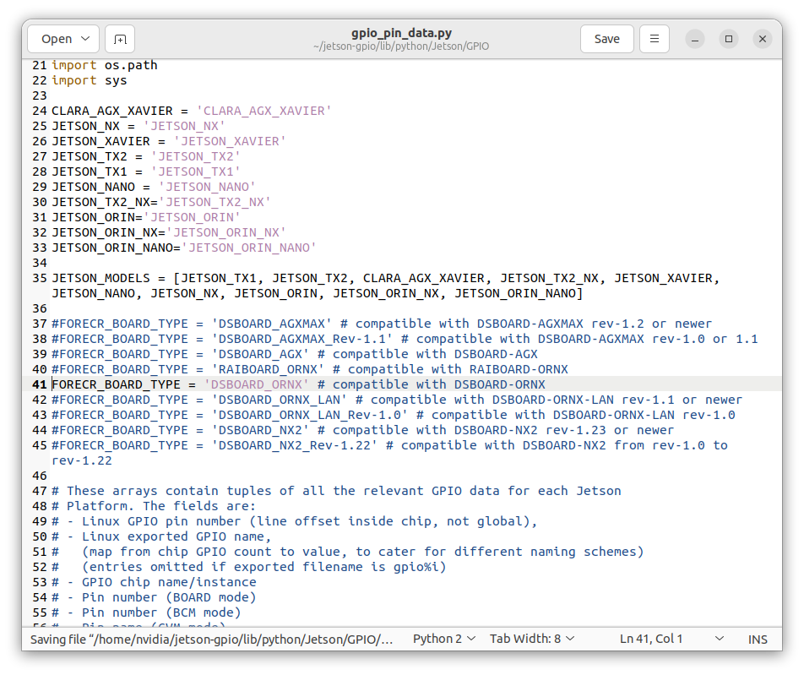Click the highlighted FORECR_BOARD_TYPE line
The image size is (804, 675).
click(296, 384)
